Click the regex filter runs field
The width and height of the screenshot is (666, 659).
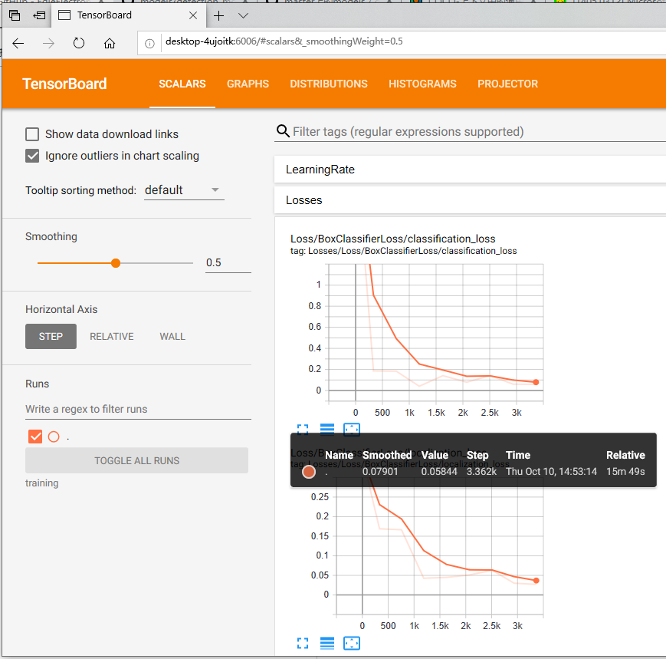tap(139, 409)
